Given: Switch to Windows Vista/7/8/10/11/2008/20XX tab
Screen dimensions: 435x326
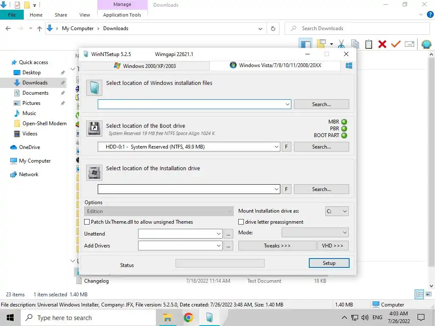Looking at the screenshot, I should pyautogui.click(x=275, y=65).
